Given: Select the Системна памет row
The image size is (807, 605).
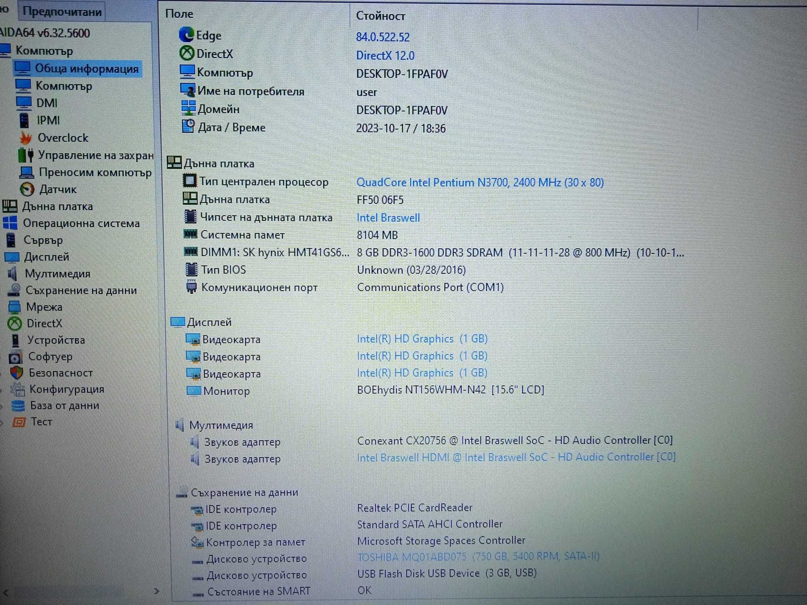Looking at the screenshot, I should click(x=291, y=235).
